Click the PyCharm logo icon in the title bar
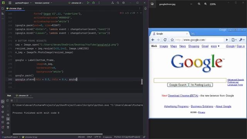 [3, 3]
